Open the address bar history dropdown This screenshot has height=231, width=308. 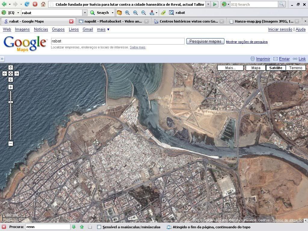pos(208,5)
